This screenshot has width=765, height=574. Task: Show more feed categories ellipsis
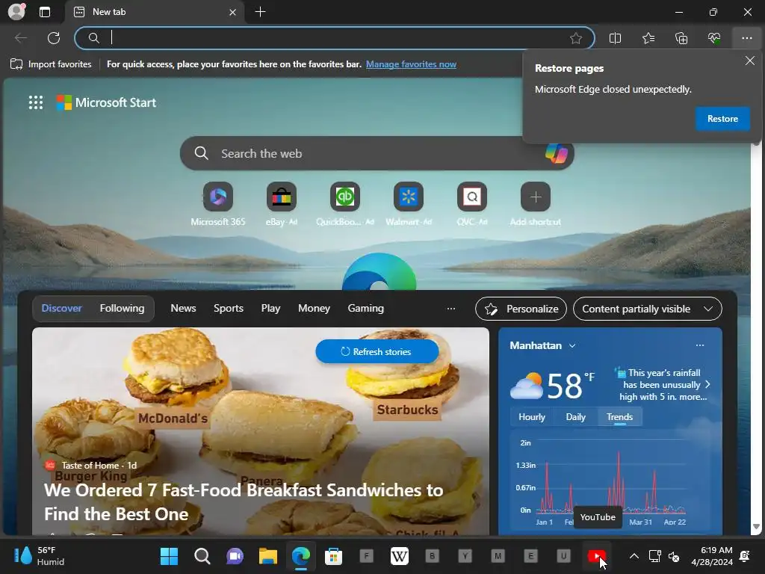tap(450, 309)
